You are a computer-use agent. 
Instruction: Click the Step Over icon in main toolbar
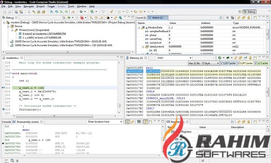[56, 12]
